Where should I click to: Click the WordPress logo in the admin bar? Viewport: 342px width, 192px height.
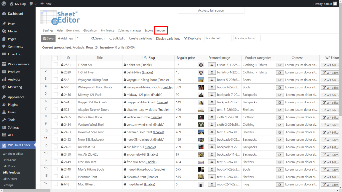(4, 3)
